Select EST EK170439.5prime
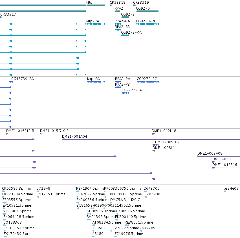240x238 pixels. 19,234
